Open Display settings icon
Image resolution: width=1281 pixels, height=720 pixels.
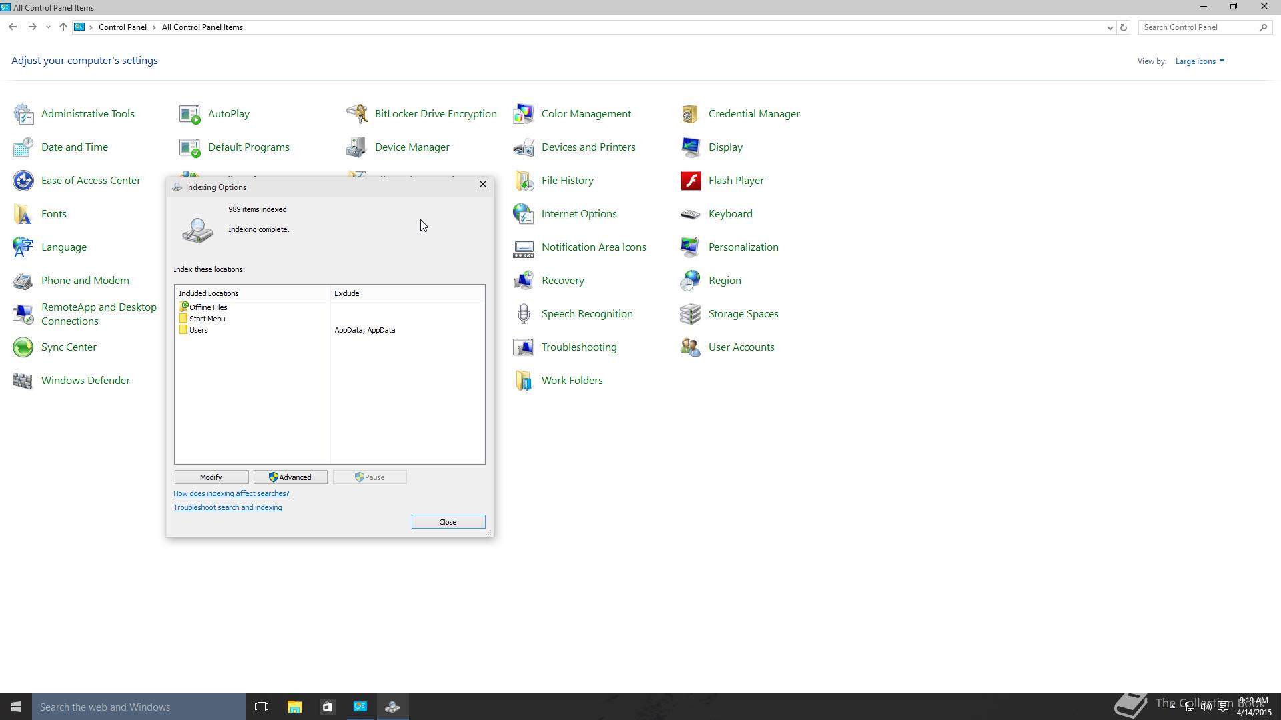point(691,147)
